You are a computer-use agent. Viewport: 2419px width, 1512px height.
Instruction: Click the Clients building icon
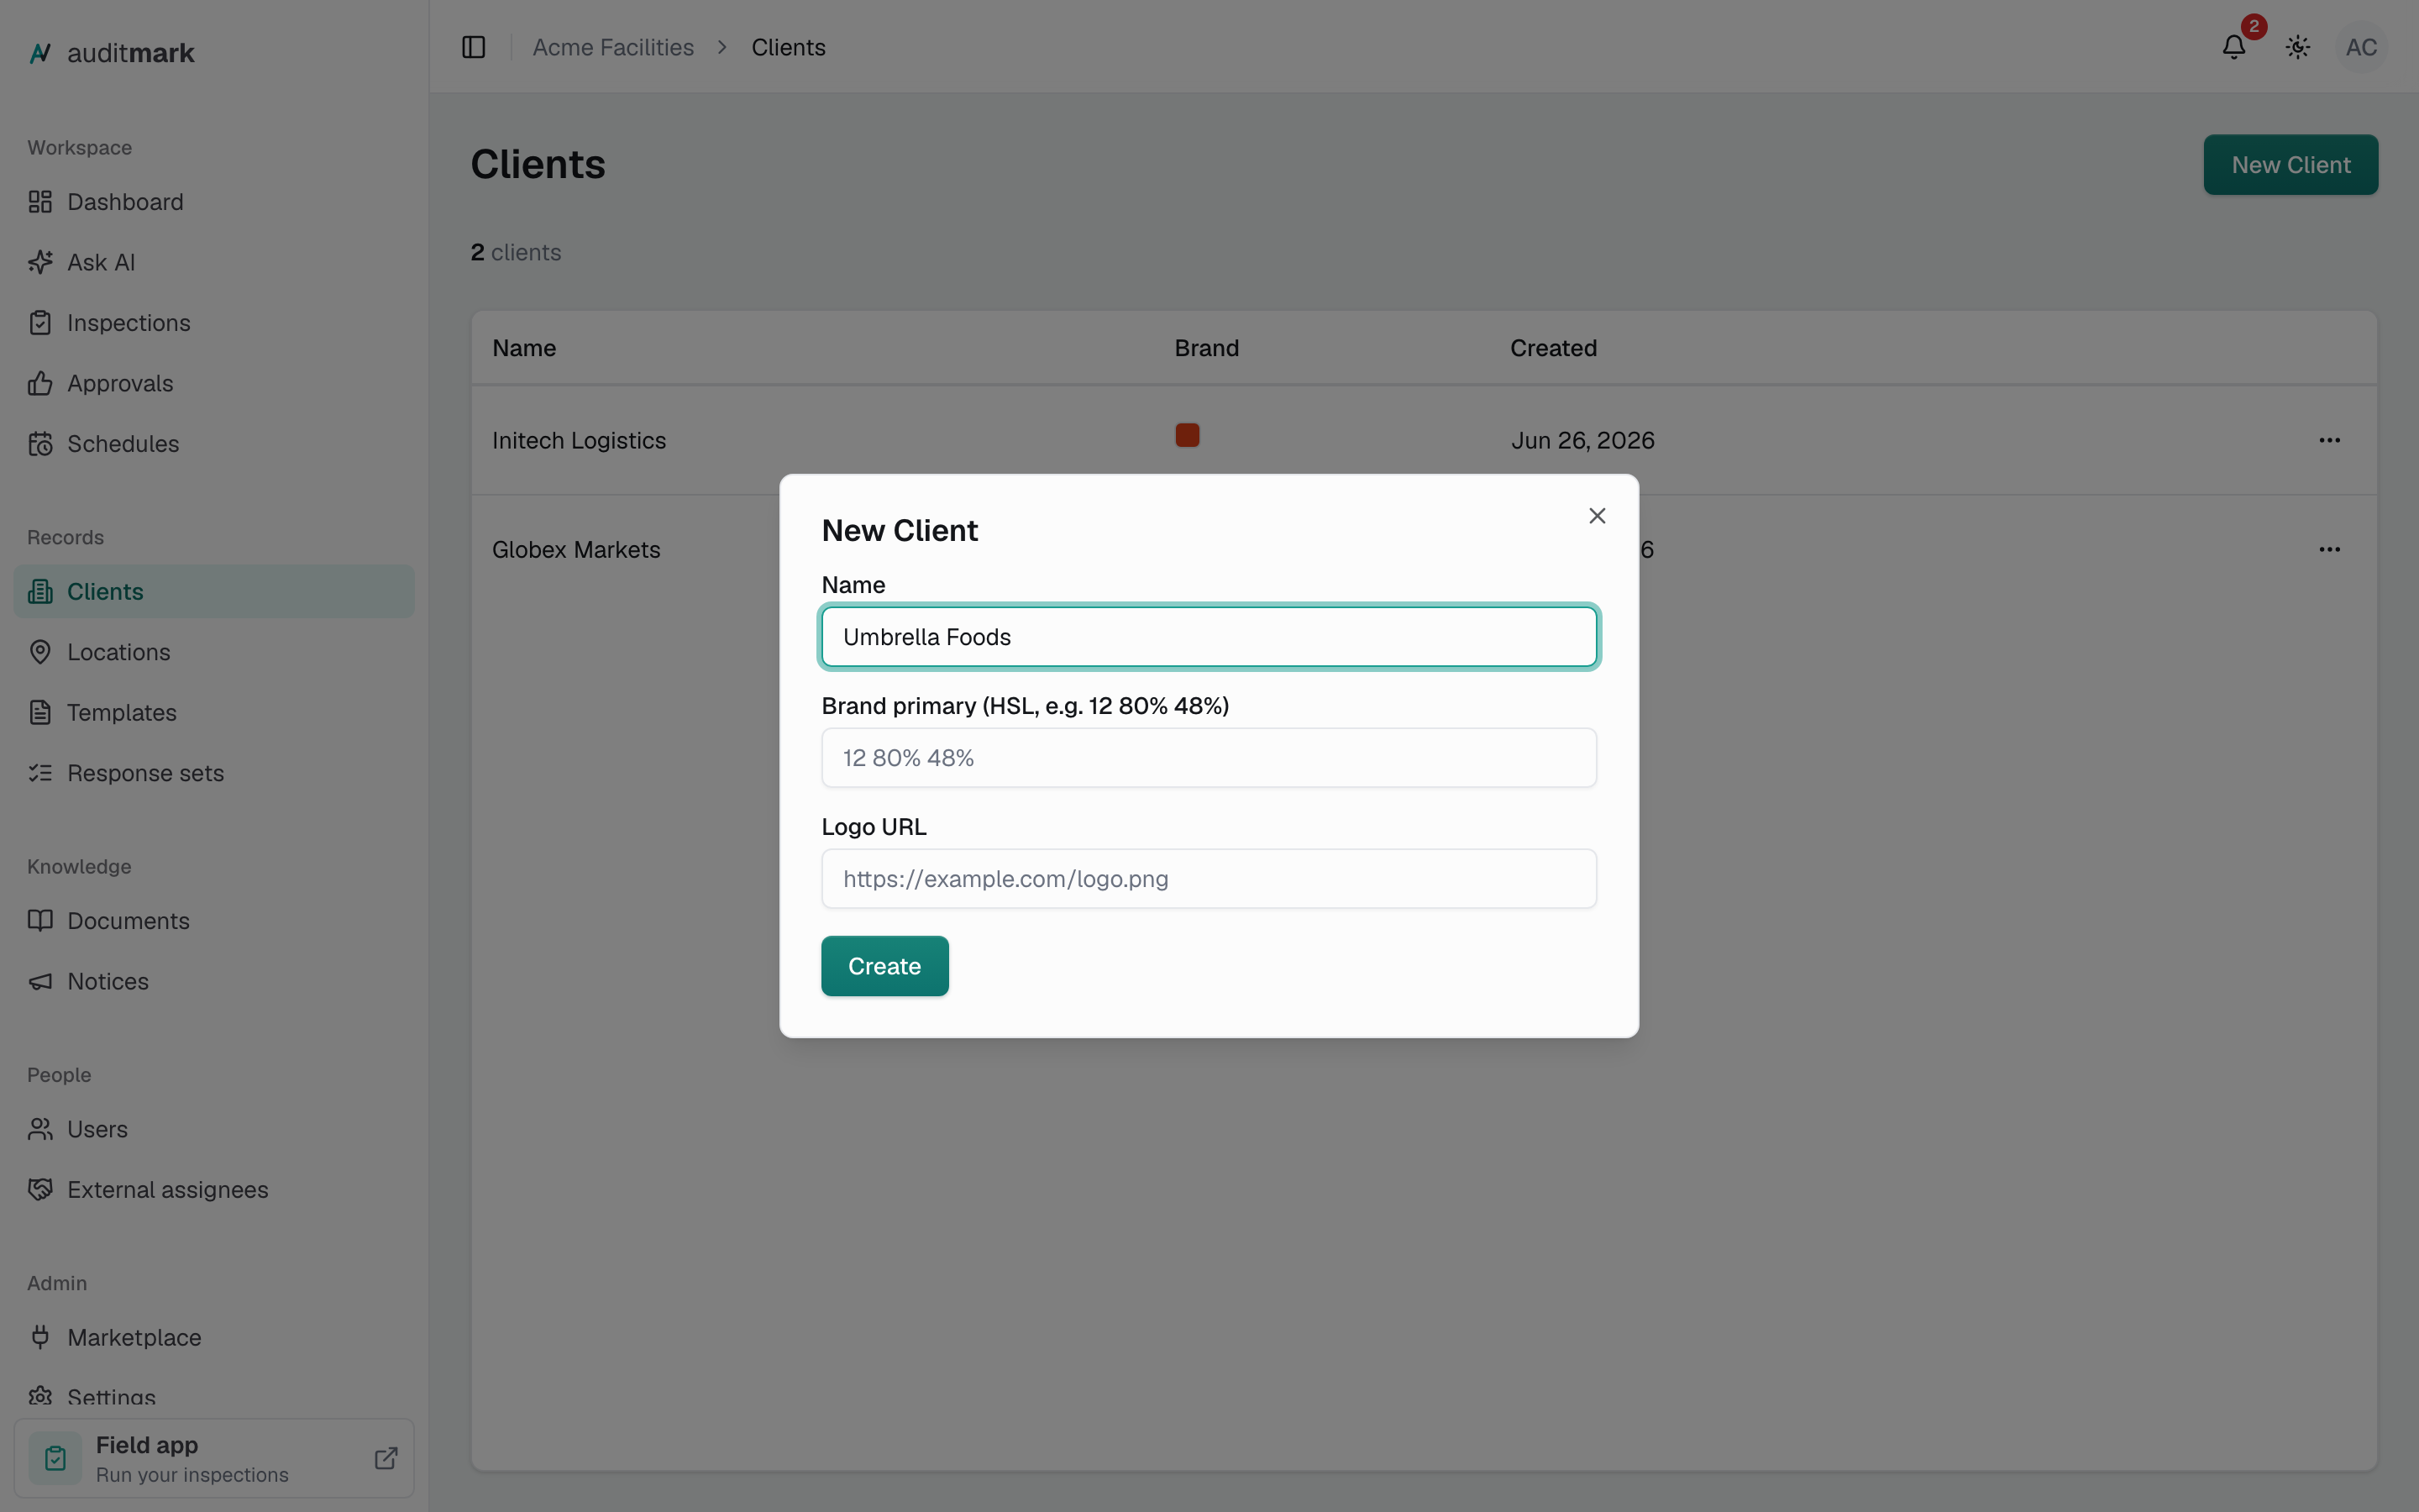coord(40,592)
